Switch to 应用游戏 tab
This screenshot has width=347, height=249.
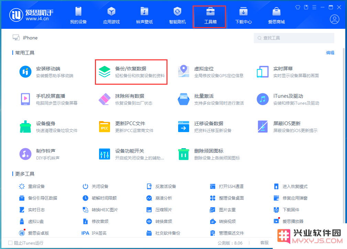(x=111, y=15)
